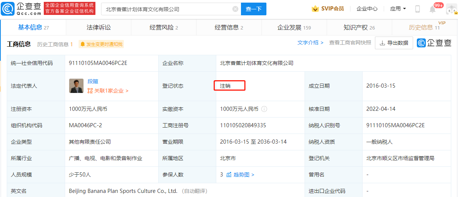Image resolution: width=458 pixels, height=197 pixels.
Task: Click registration status 注销
Action: tap(225, 86)
